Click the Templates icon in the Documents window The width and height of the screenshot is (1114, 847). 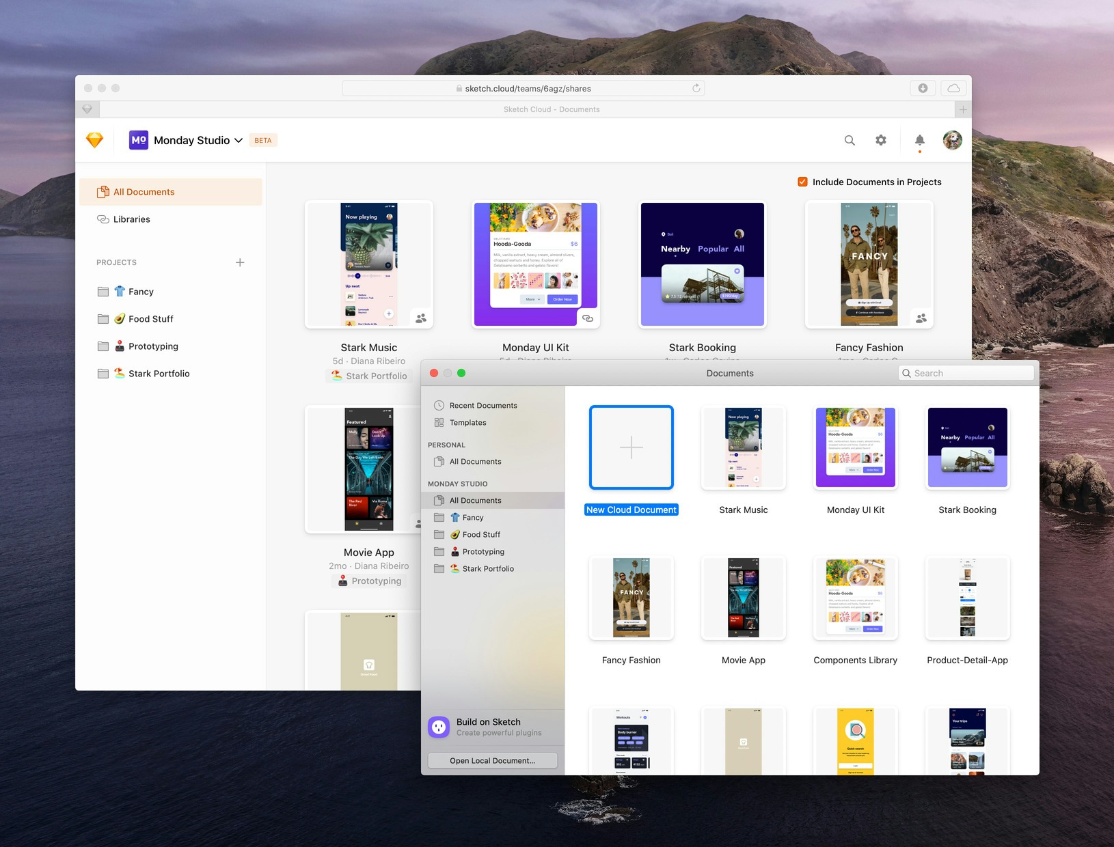(x=439, y=422)
